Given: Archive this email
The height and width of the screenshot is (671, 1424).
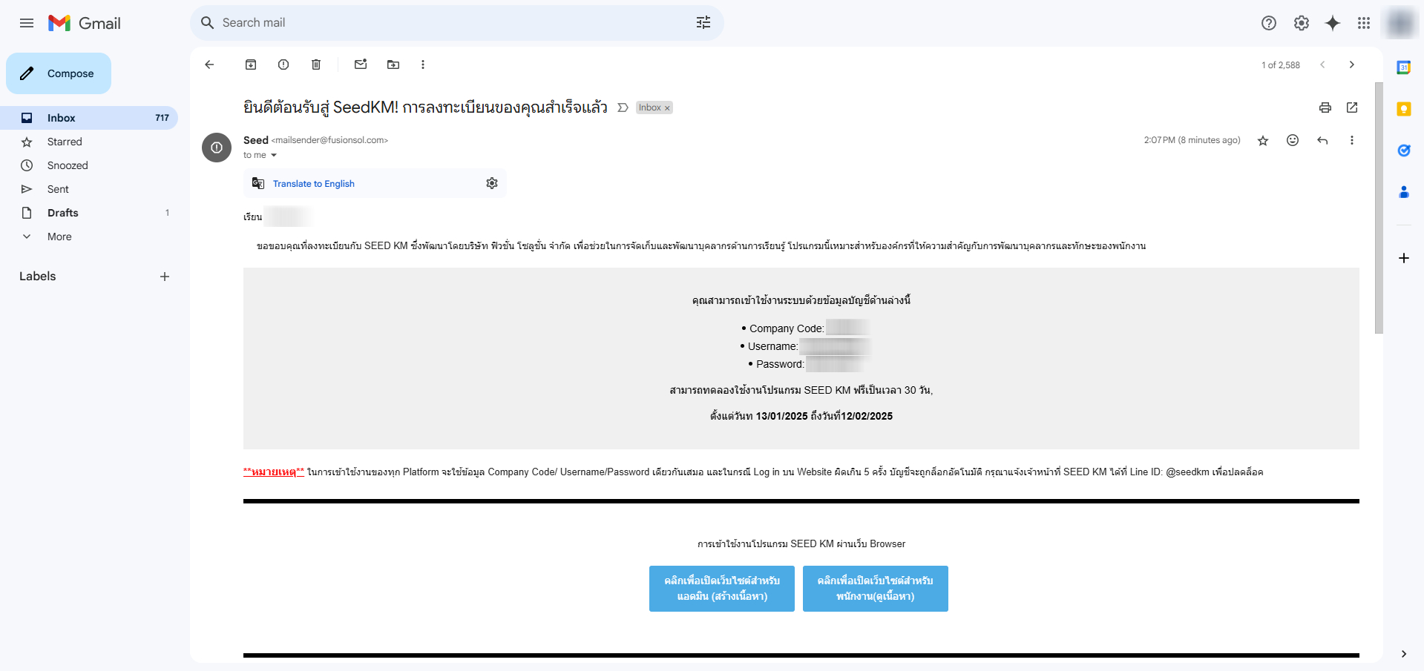Looking at the screenshot, I should pyautogui.click(x=250, y=65).
